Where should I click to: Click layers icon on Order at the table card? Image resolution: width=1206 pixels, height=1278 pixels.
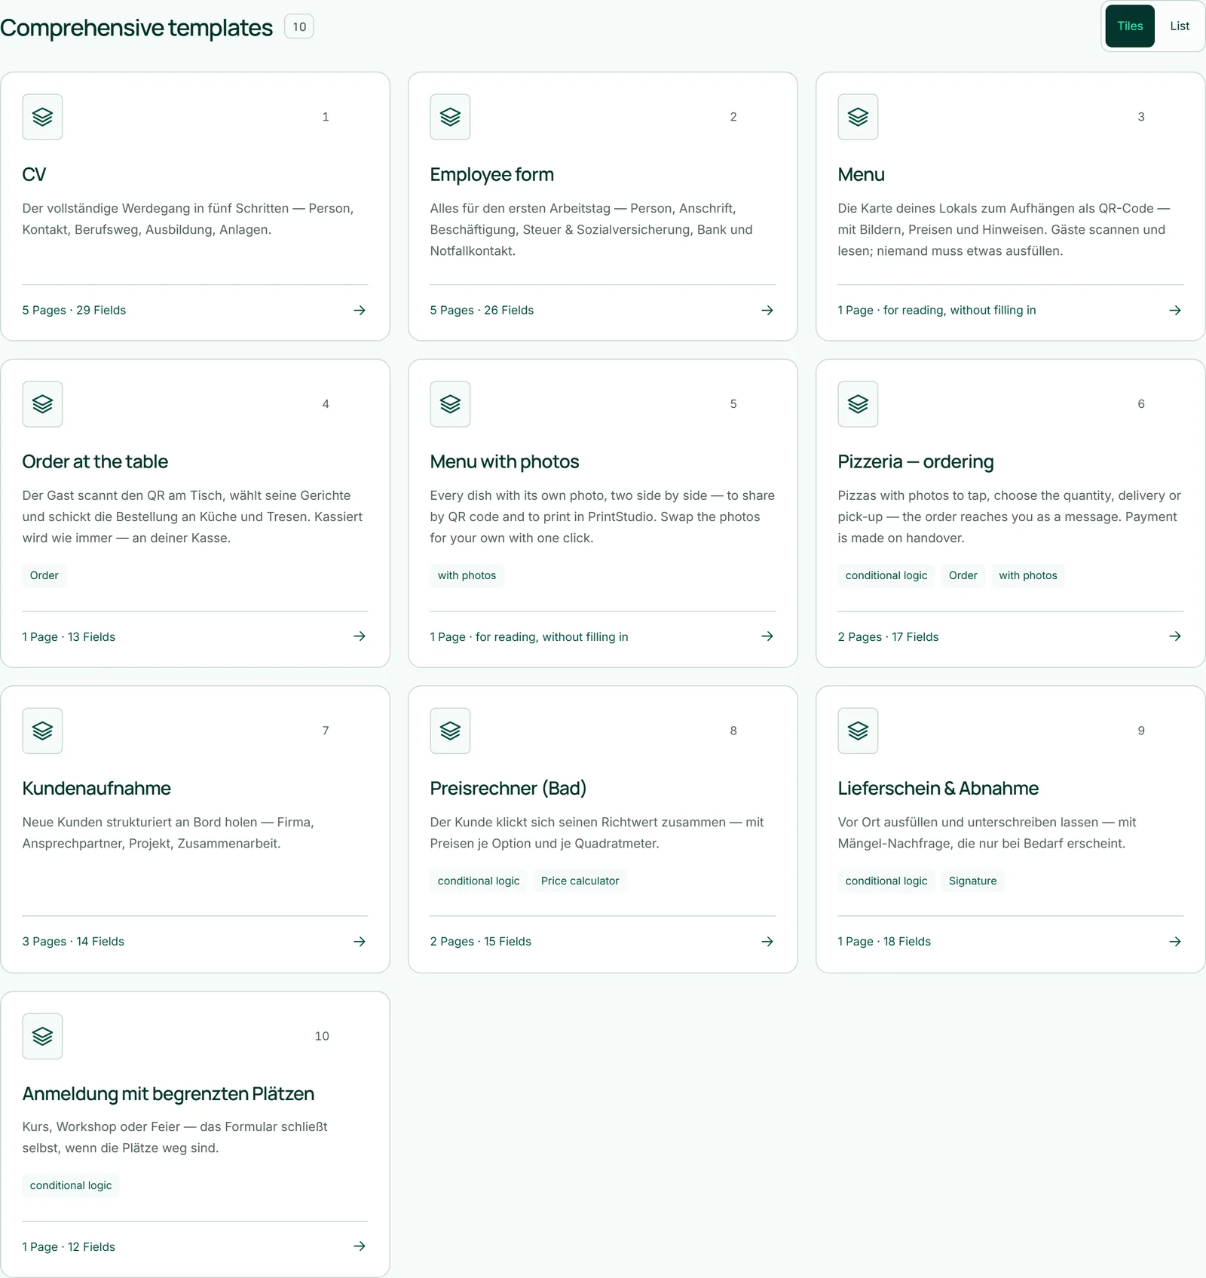(x=42, y=404)
